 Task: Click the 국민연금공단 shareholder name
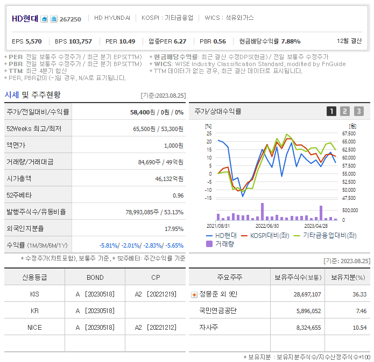coord(218,310)
